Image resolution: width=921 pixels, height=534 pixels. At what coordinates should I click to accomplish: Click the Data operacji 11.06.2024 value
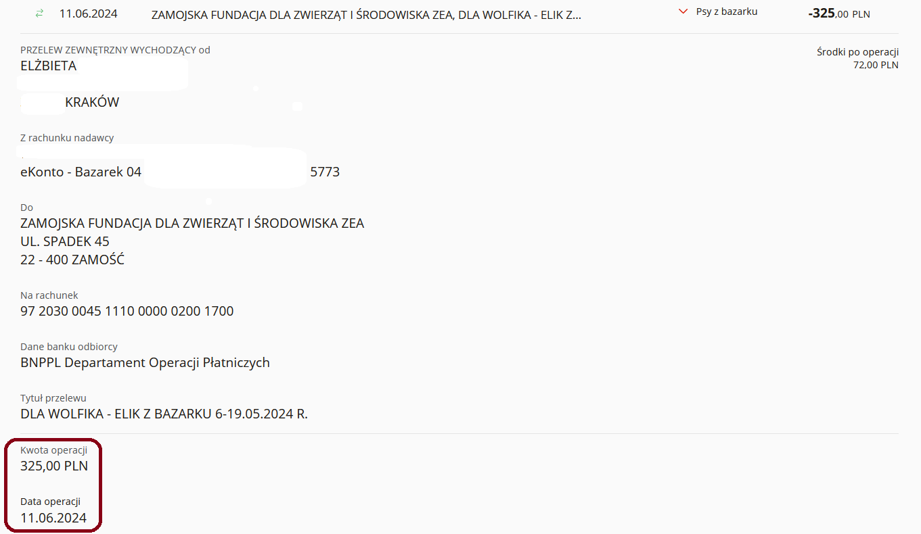coord(53,518)
